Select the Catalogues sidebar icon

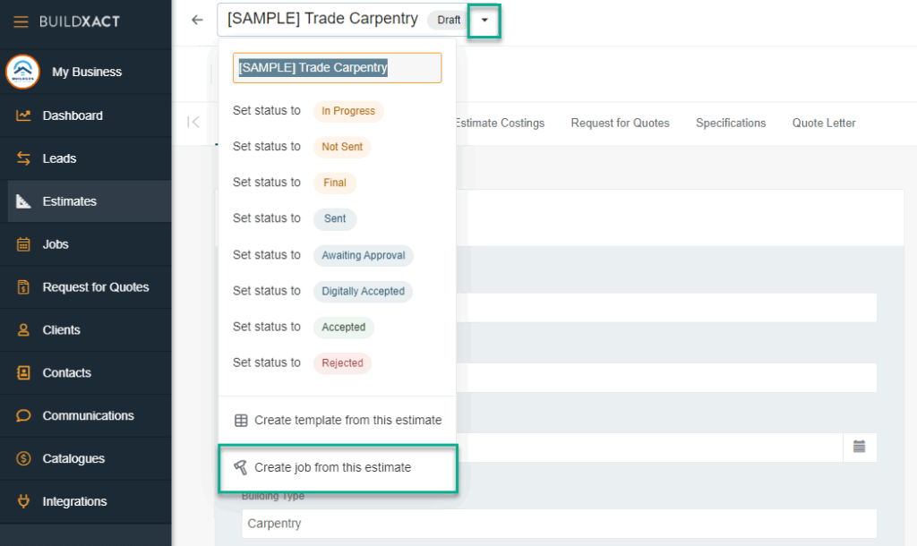coord(75,458)
